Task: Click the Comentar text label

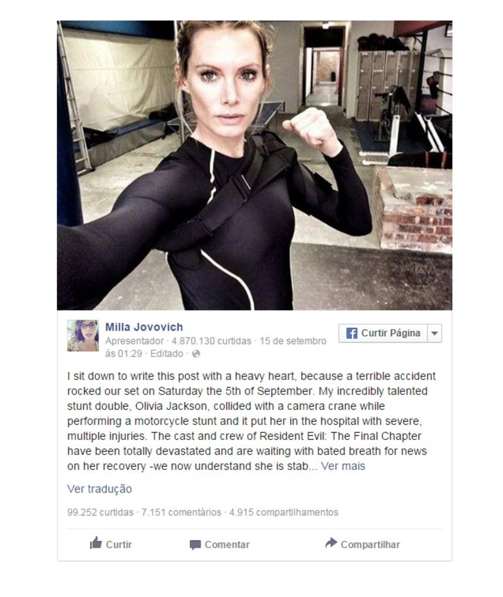Action: pos(227,544)
